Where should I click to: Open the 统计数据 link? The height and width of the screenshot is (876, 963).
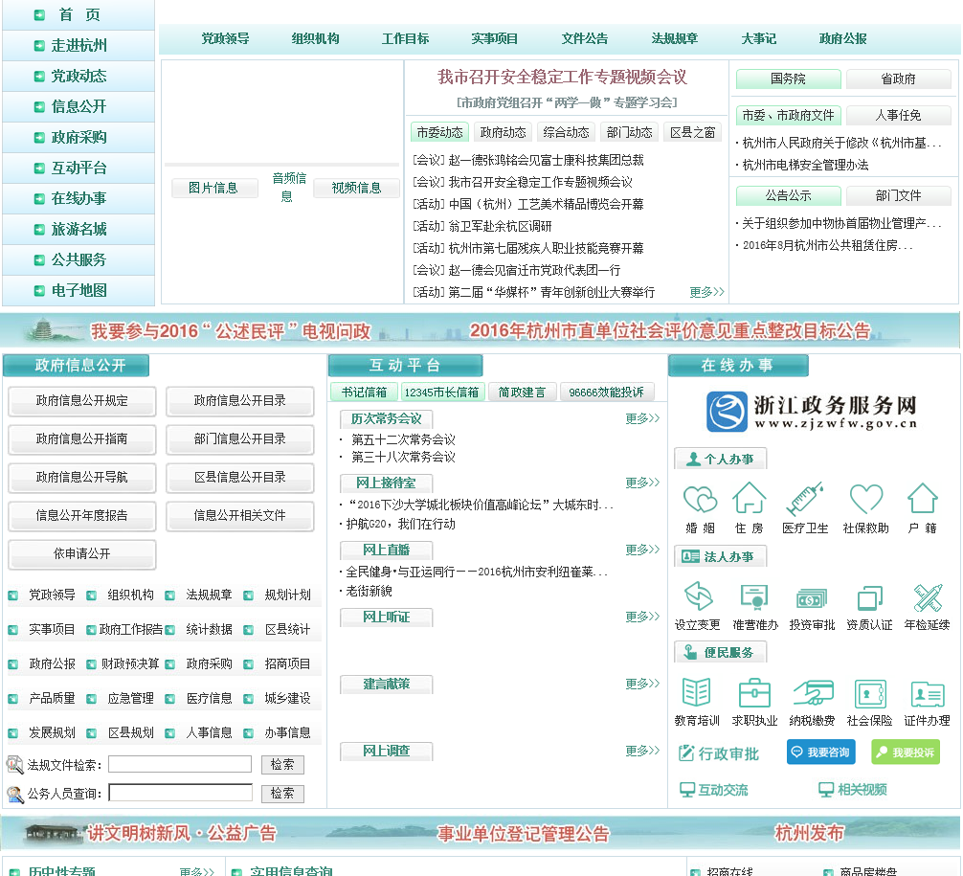coord(209,630)
